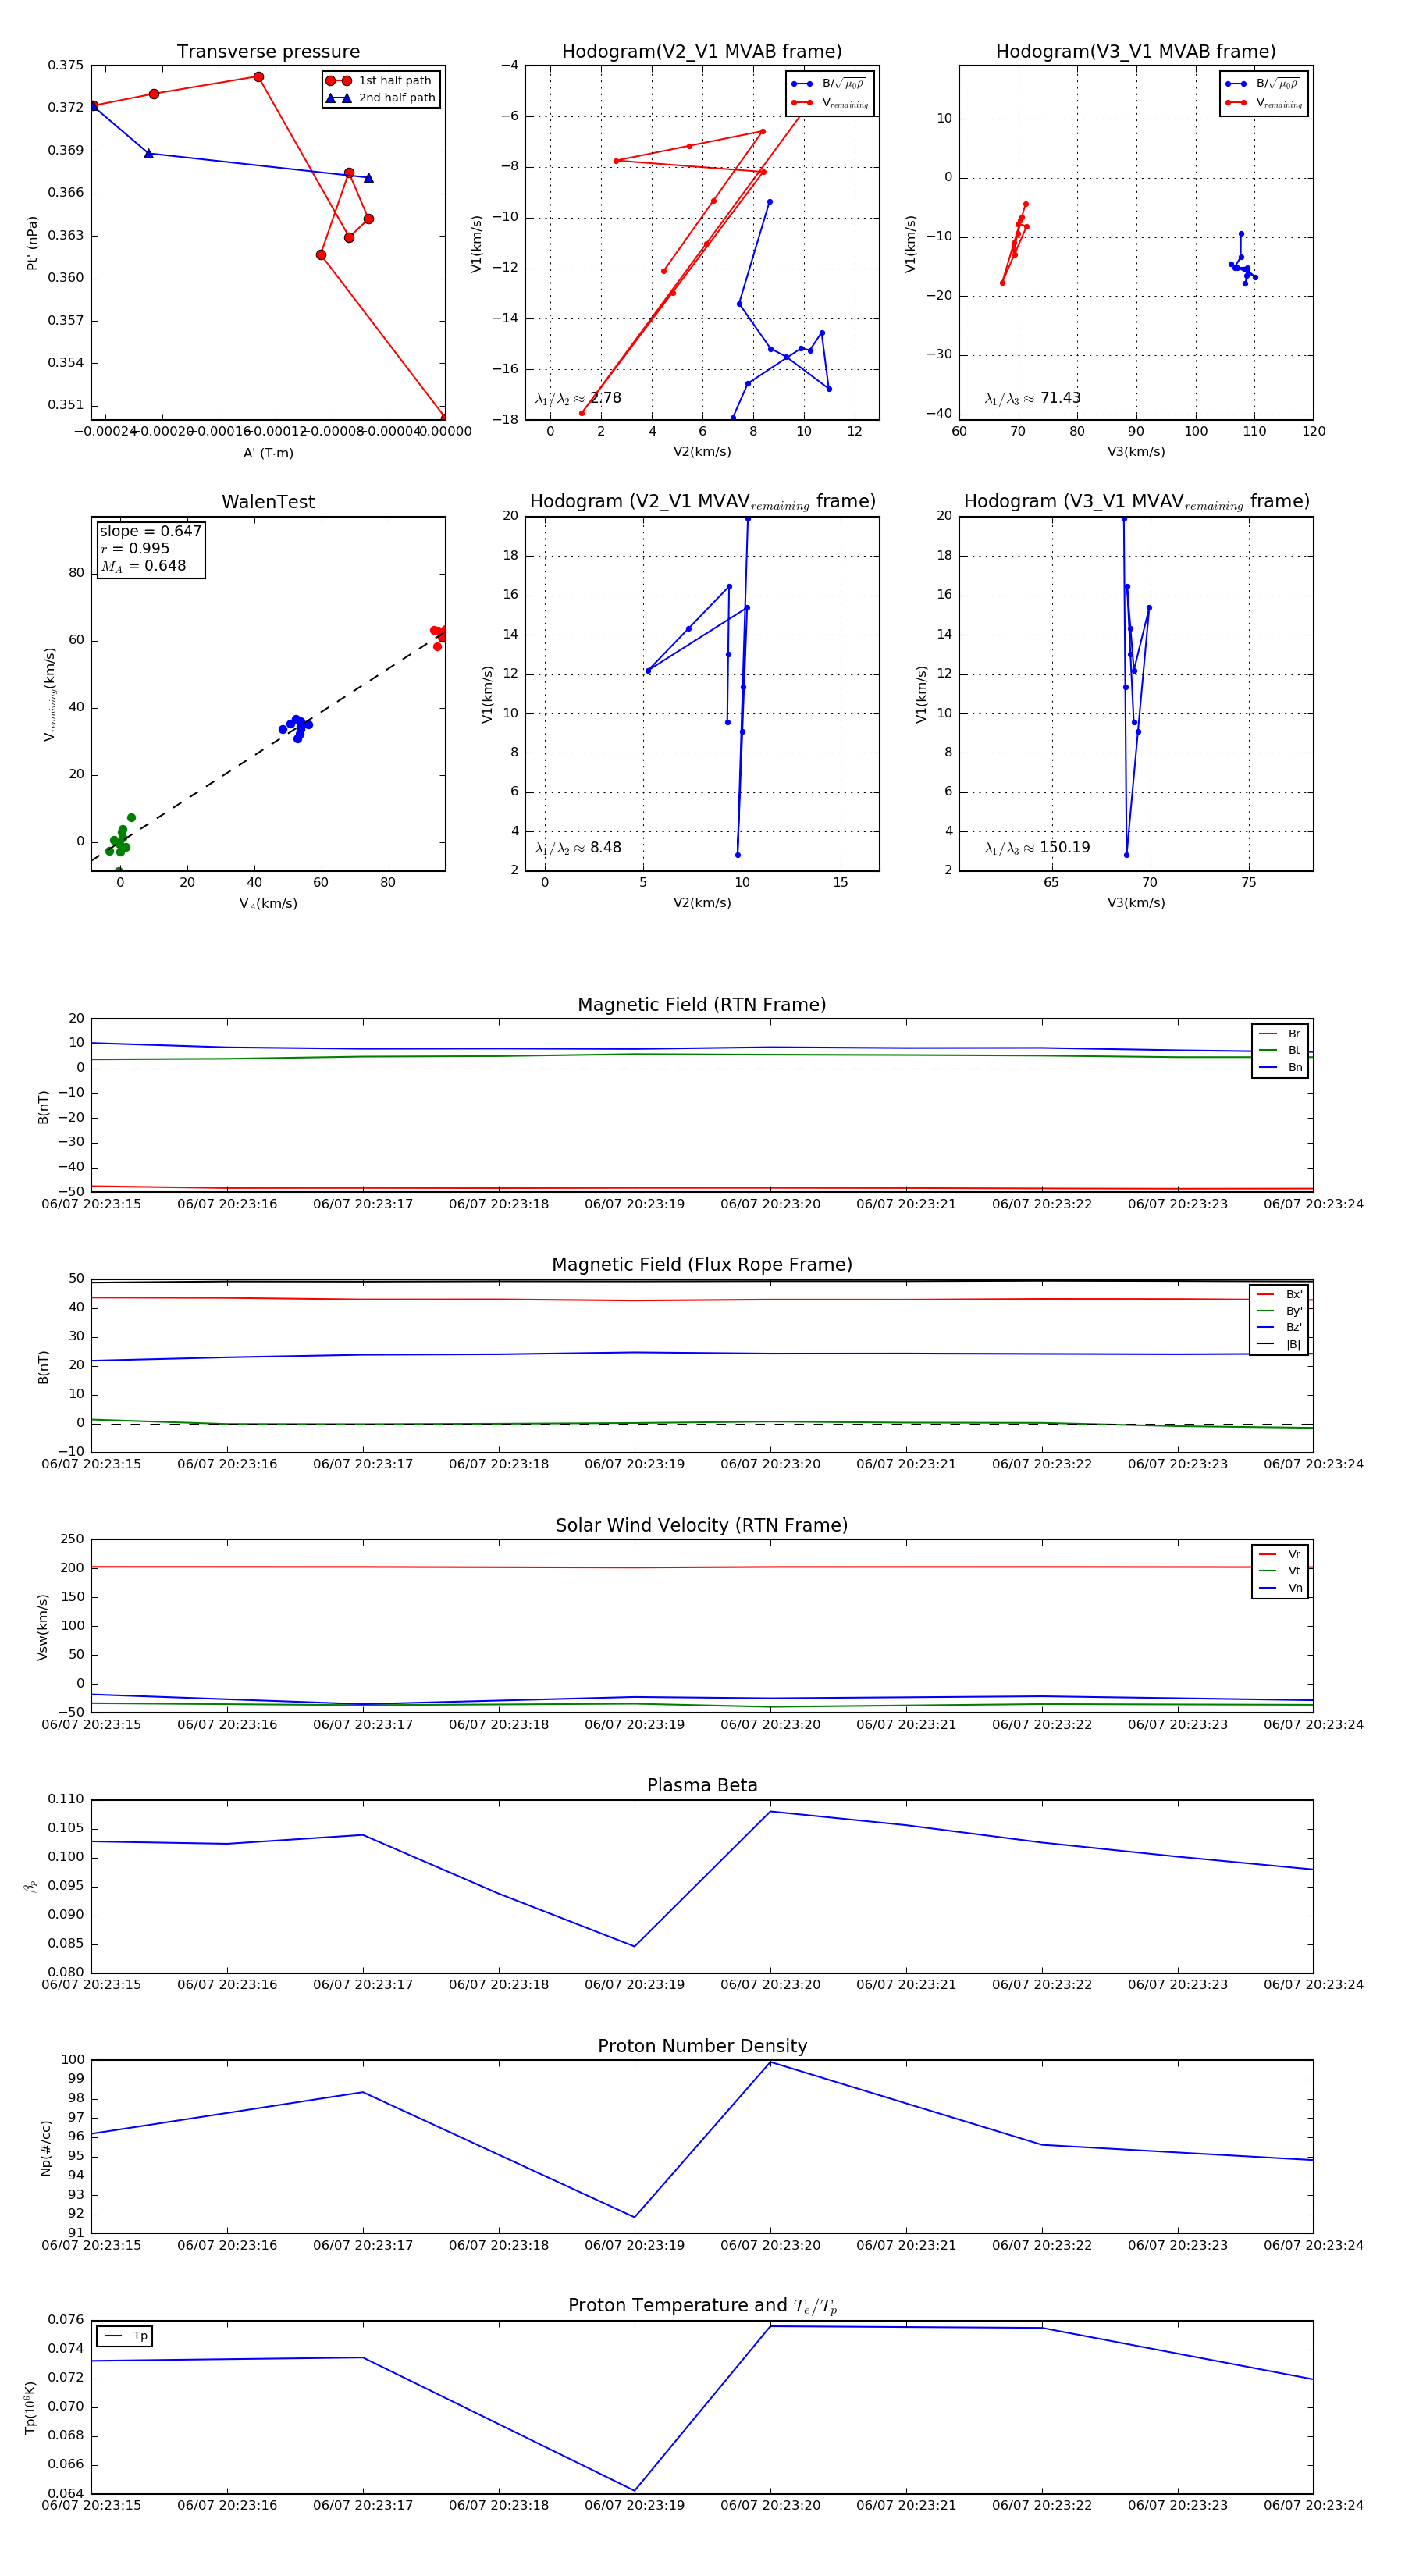Image resolution: width=1405 pixels, height=2576 pixels.
Task: Select the 'Np(#/cc)' y-axis label
Action: (x=45, y=2148)
